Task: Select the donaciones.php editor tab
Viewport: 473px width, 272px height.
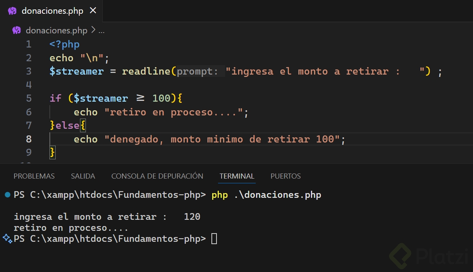Action: click(x=51, y=11)
